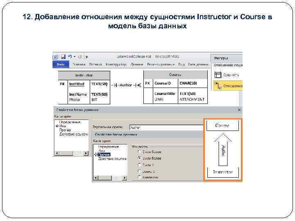Click the Фигуры panel header
The image size is (295, 221).
pyautogui.click(x=227, y=58)
